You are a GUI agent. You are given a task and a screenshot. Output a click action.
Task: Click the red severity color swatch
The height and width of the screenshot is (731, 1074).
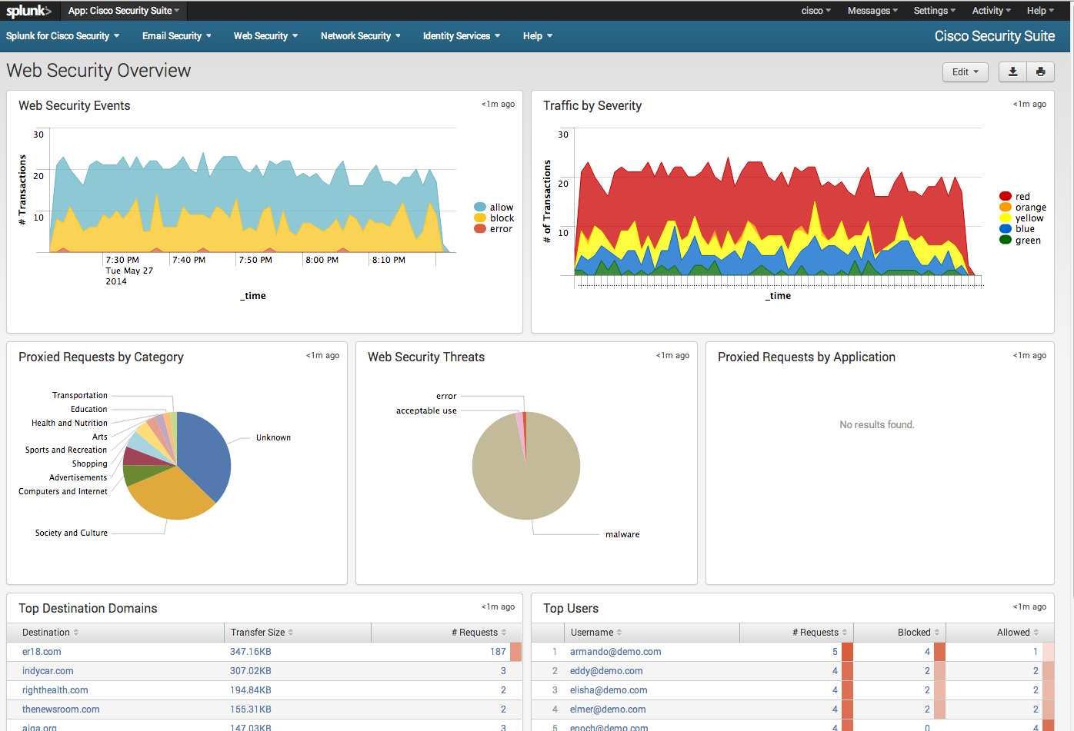click(1005, 197)
